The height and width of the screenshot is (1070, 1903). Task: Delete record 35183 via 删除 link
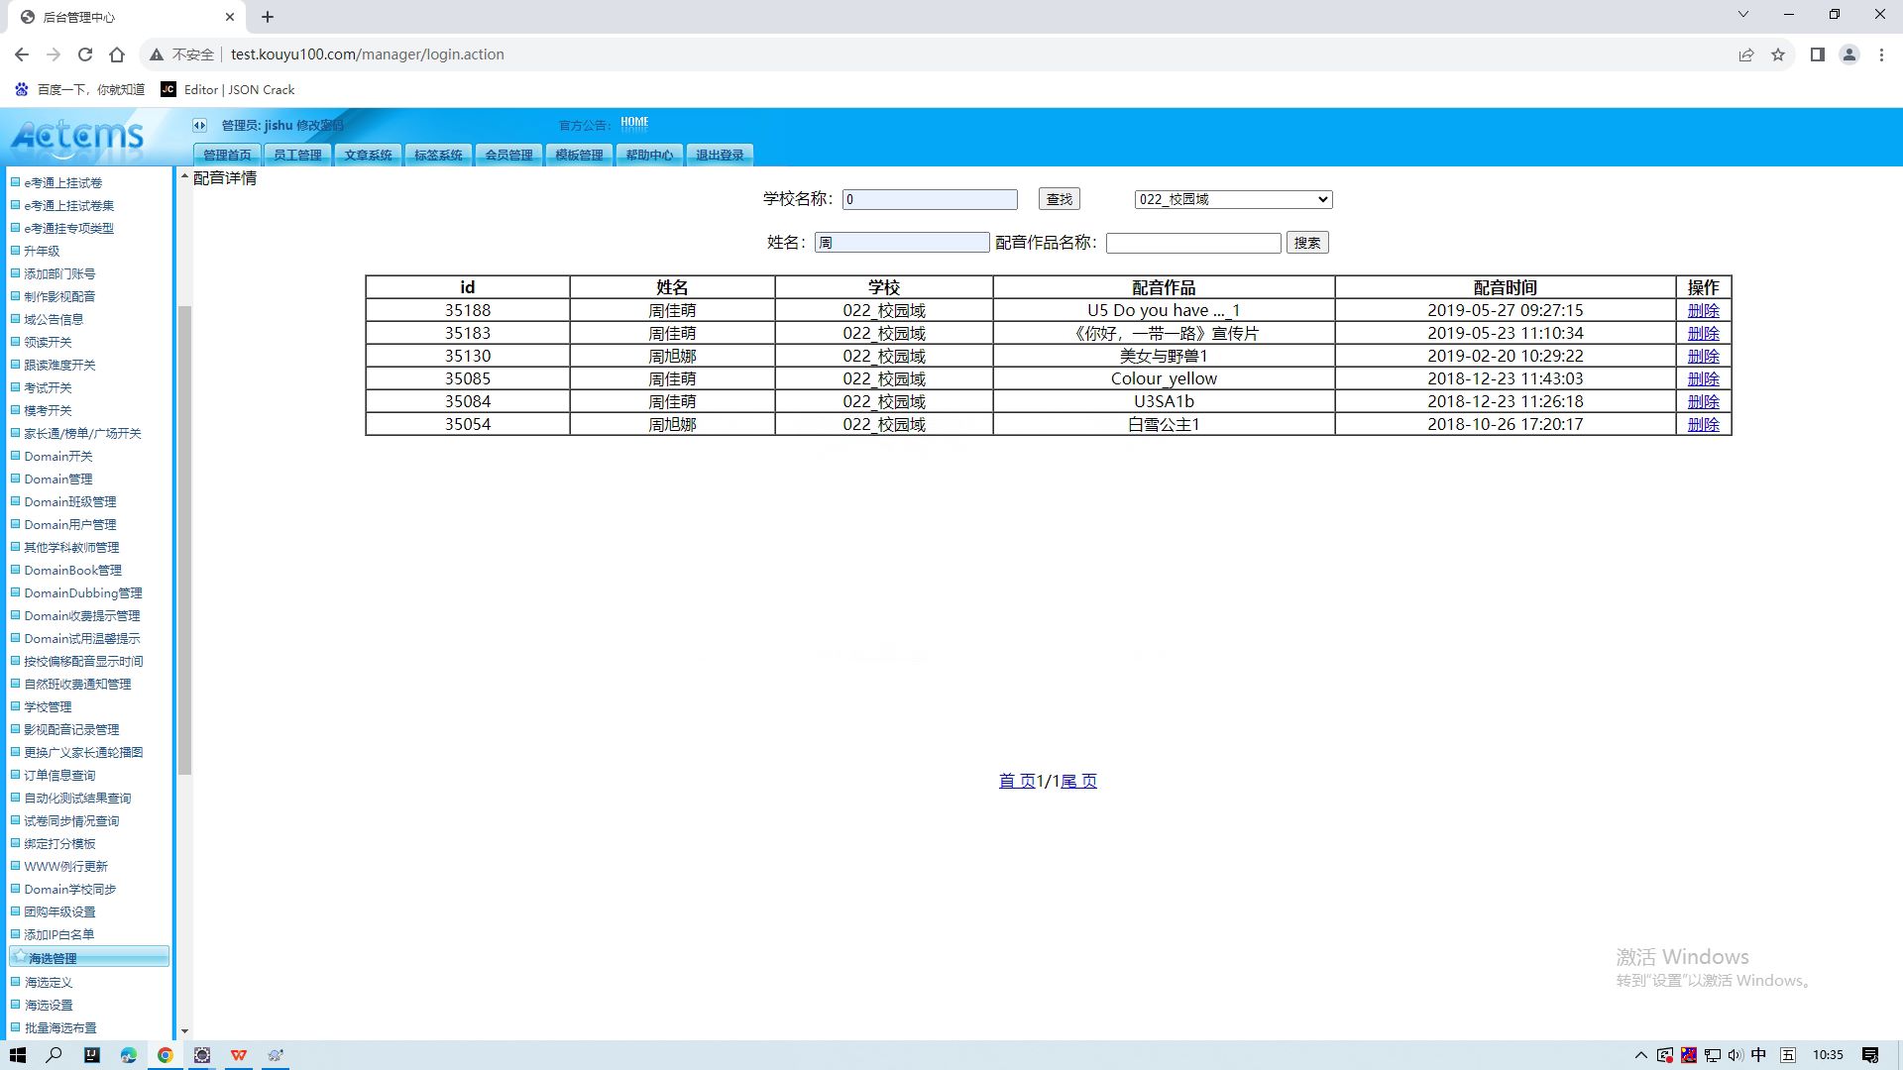tap(1703, 334)
